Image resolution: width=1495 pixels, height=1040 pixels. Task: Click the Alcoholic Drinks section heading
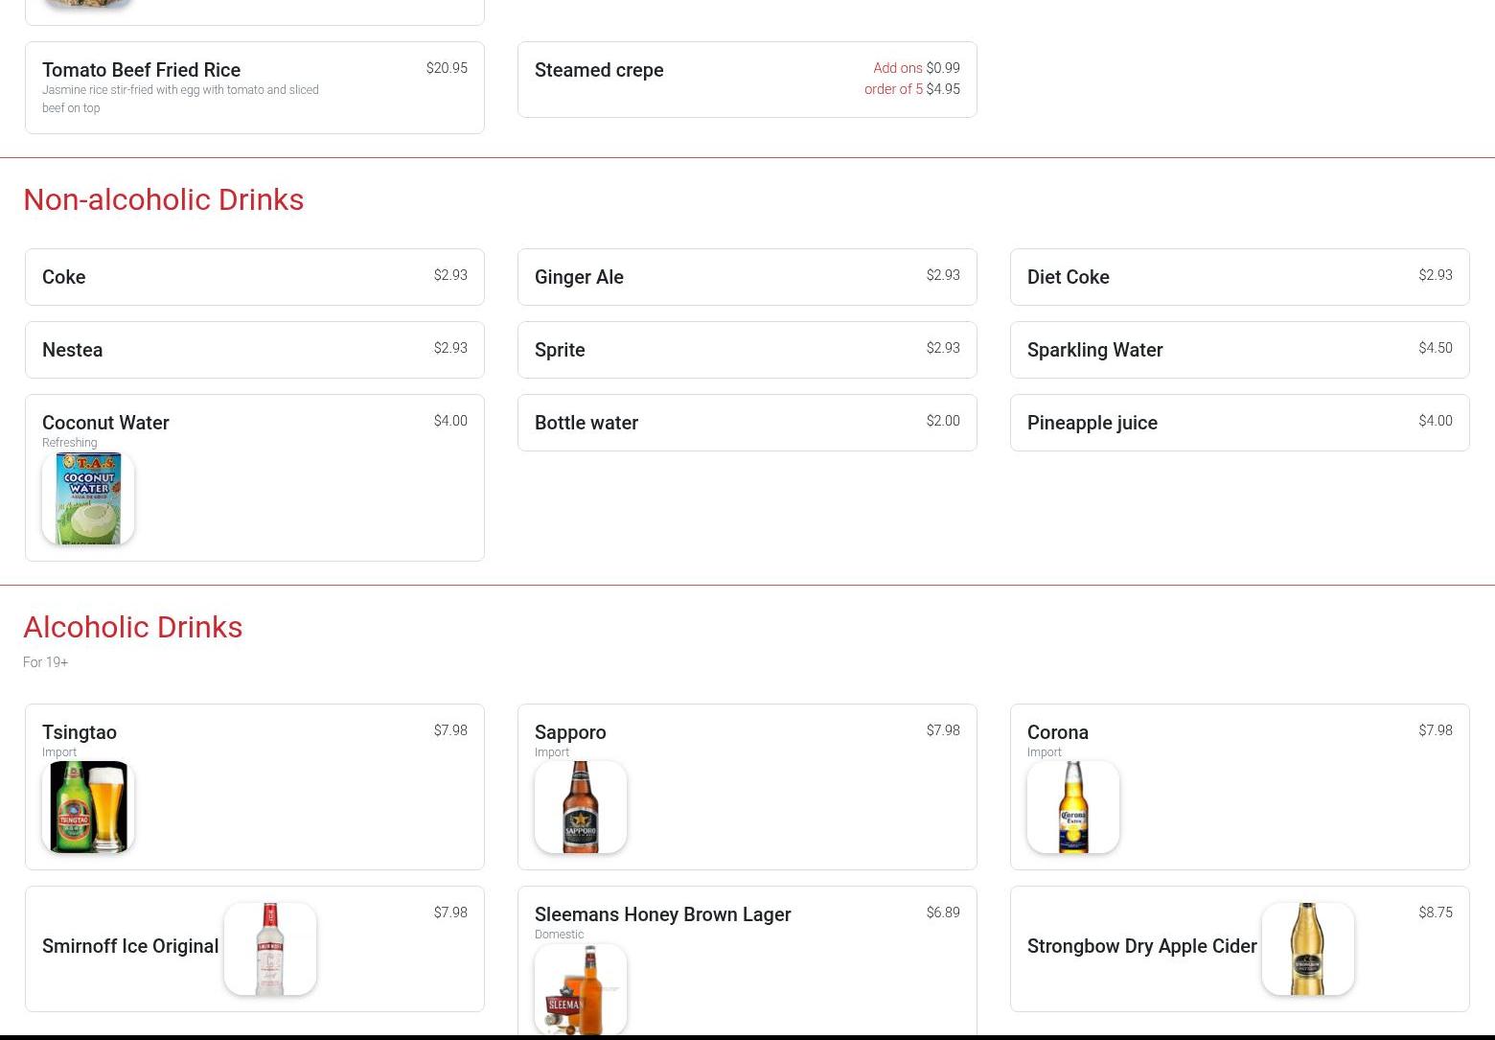pyautogui.click(x=133, y=627)
